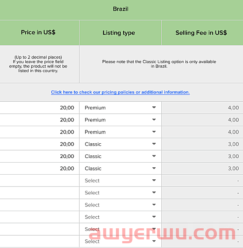243x248 pixels.
Task: Expand the second Premium row dropdown arrow
Action: click(x=154, y=120)
